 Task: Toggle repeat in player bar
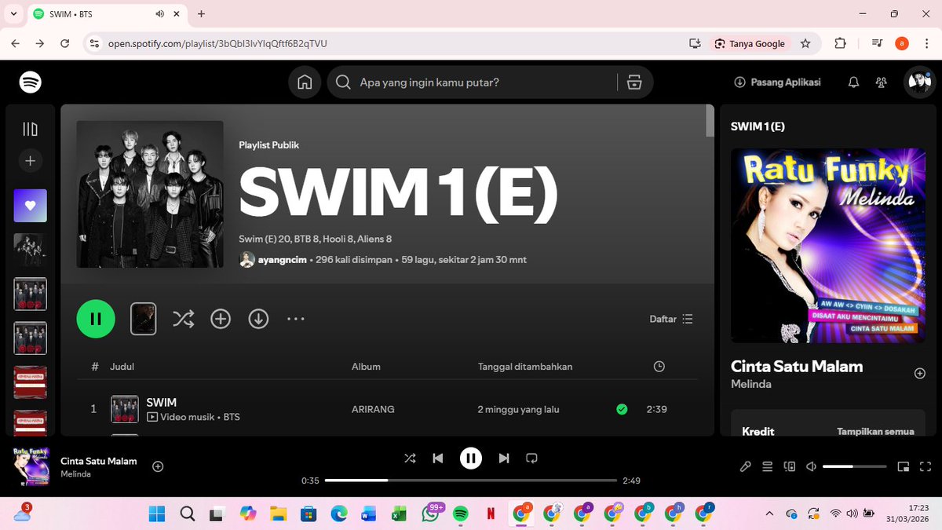[x=532, y=458]
